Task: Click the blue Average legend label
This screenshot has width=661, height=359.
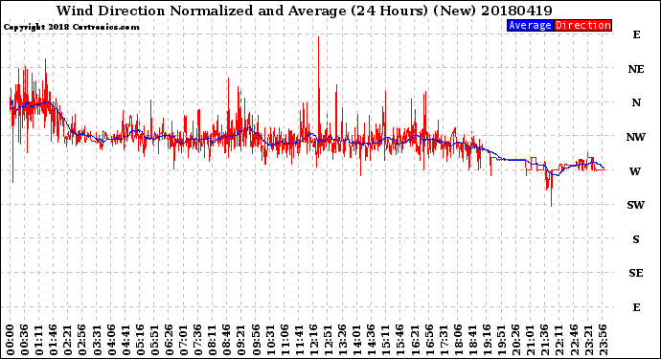Action: [530, 25]
